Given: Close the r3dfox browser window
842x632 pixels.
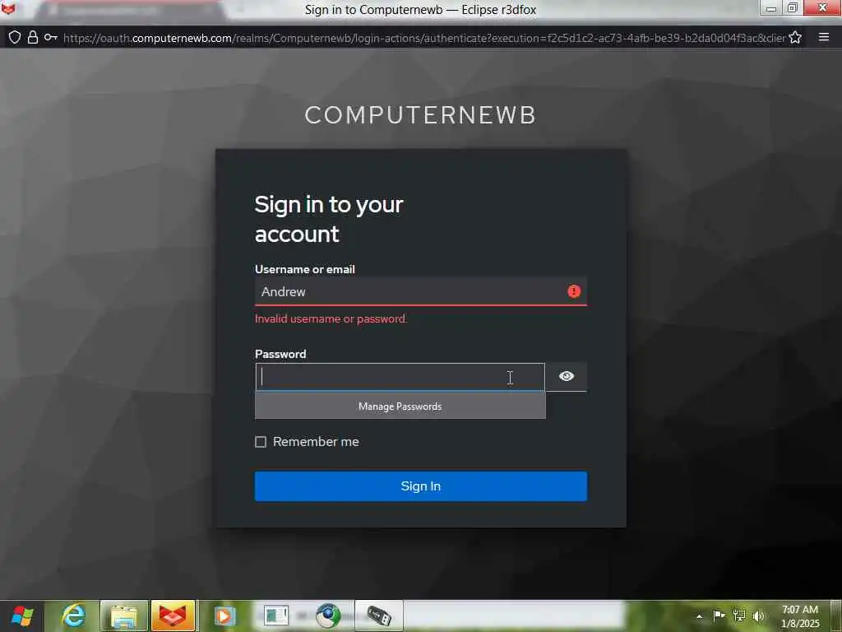Looking at the screenshot, I should pyautogui.click(x=822, y=7).
